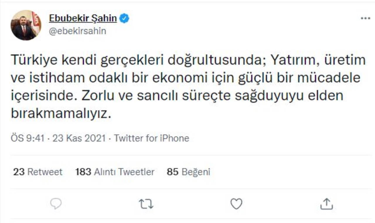The image size is (375, 223).
Task: Open the share tweet icon
Action: (326, 204)
